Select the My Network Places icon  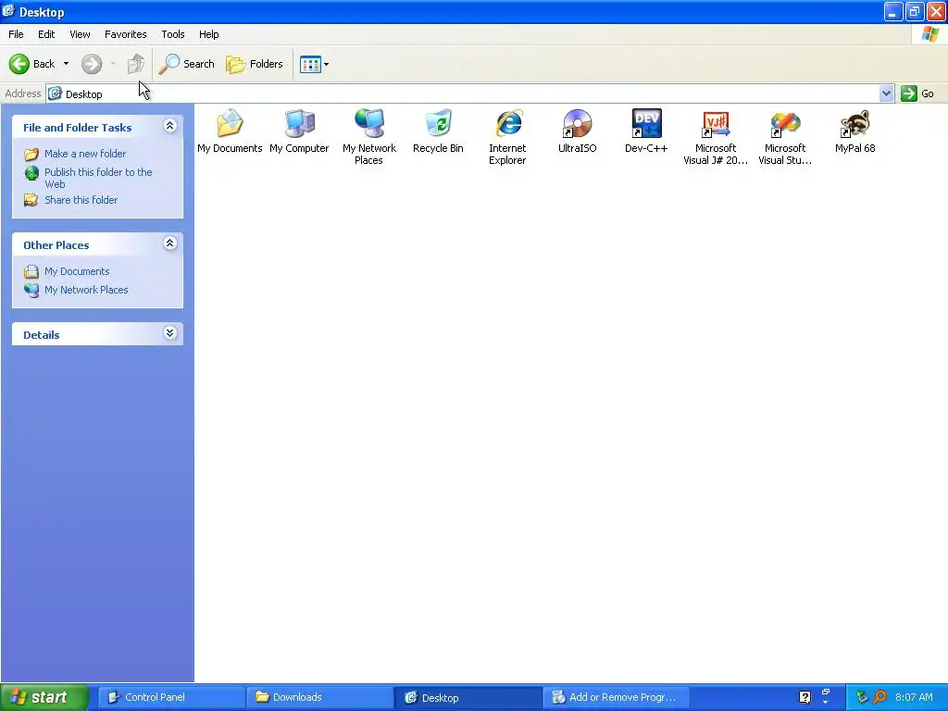(x=368, y=137)
